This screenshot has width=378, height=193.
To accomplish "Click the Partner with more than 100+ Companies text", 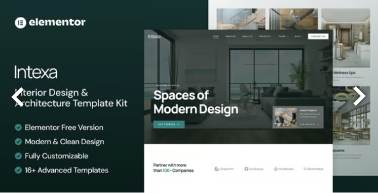I will (x=173, y=168).
